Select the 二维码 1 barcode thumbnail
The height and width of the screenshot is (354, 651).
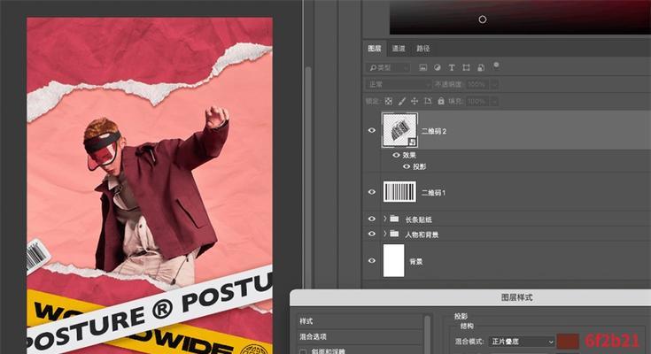399,192
